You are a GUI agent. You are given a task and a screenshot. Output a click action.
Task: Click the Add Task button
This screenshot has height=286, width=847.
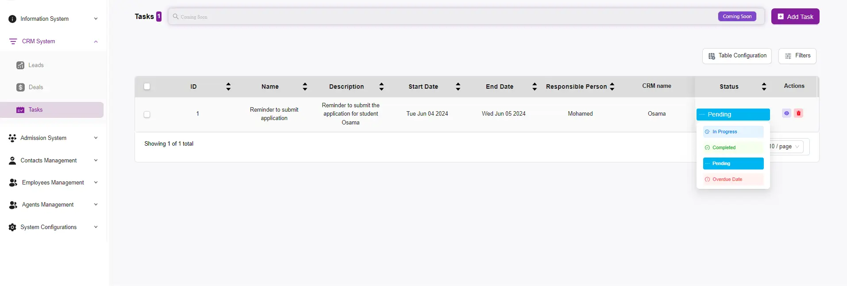795,17
